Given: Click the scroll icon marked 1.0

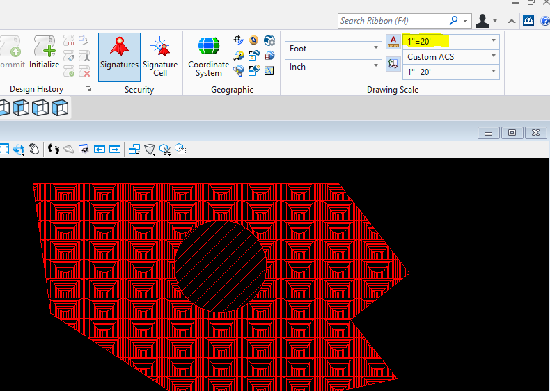Looking at the screenshot, I should coord(69,40).
